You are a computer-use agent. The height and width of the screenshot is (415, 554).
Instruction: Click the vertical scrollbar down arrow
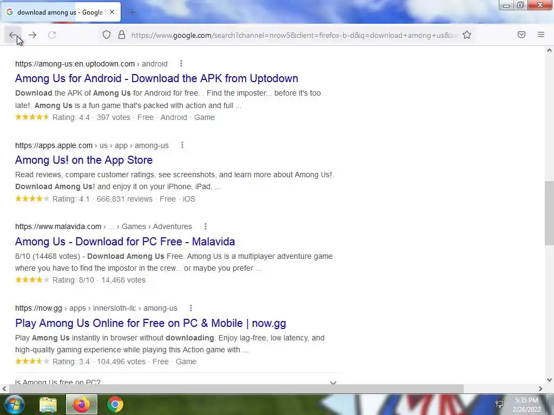click(x=549, y=380)
